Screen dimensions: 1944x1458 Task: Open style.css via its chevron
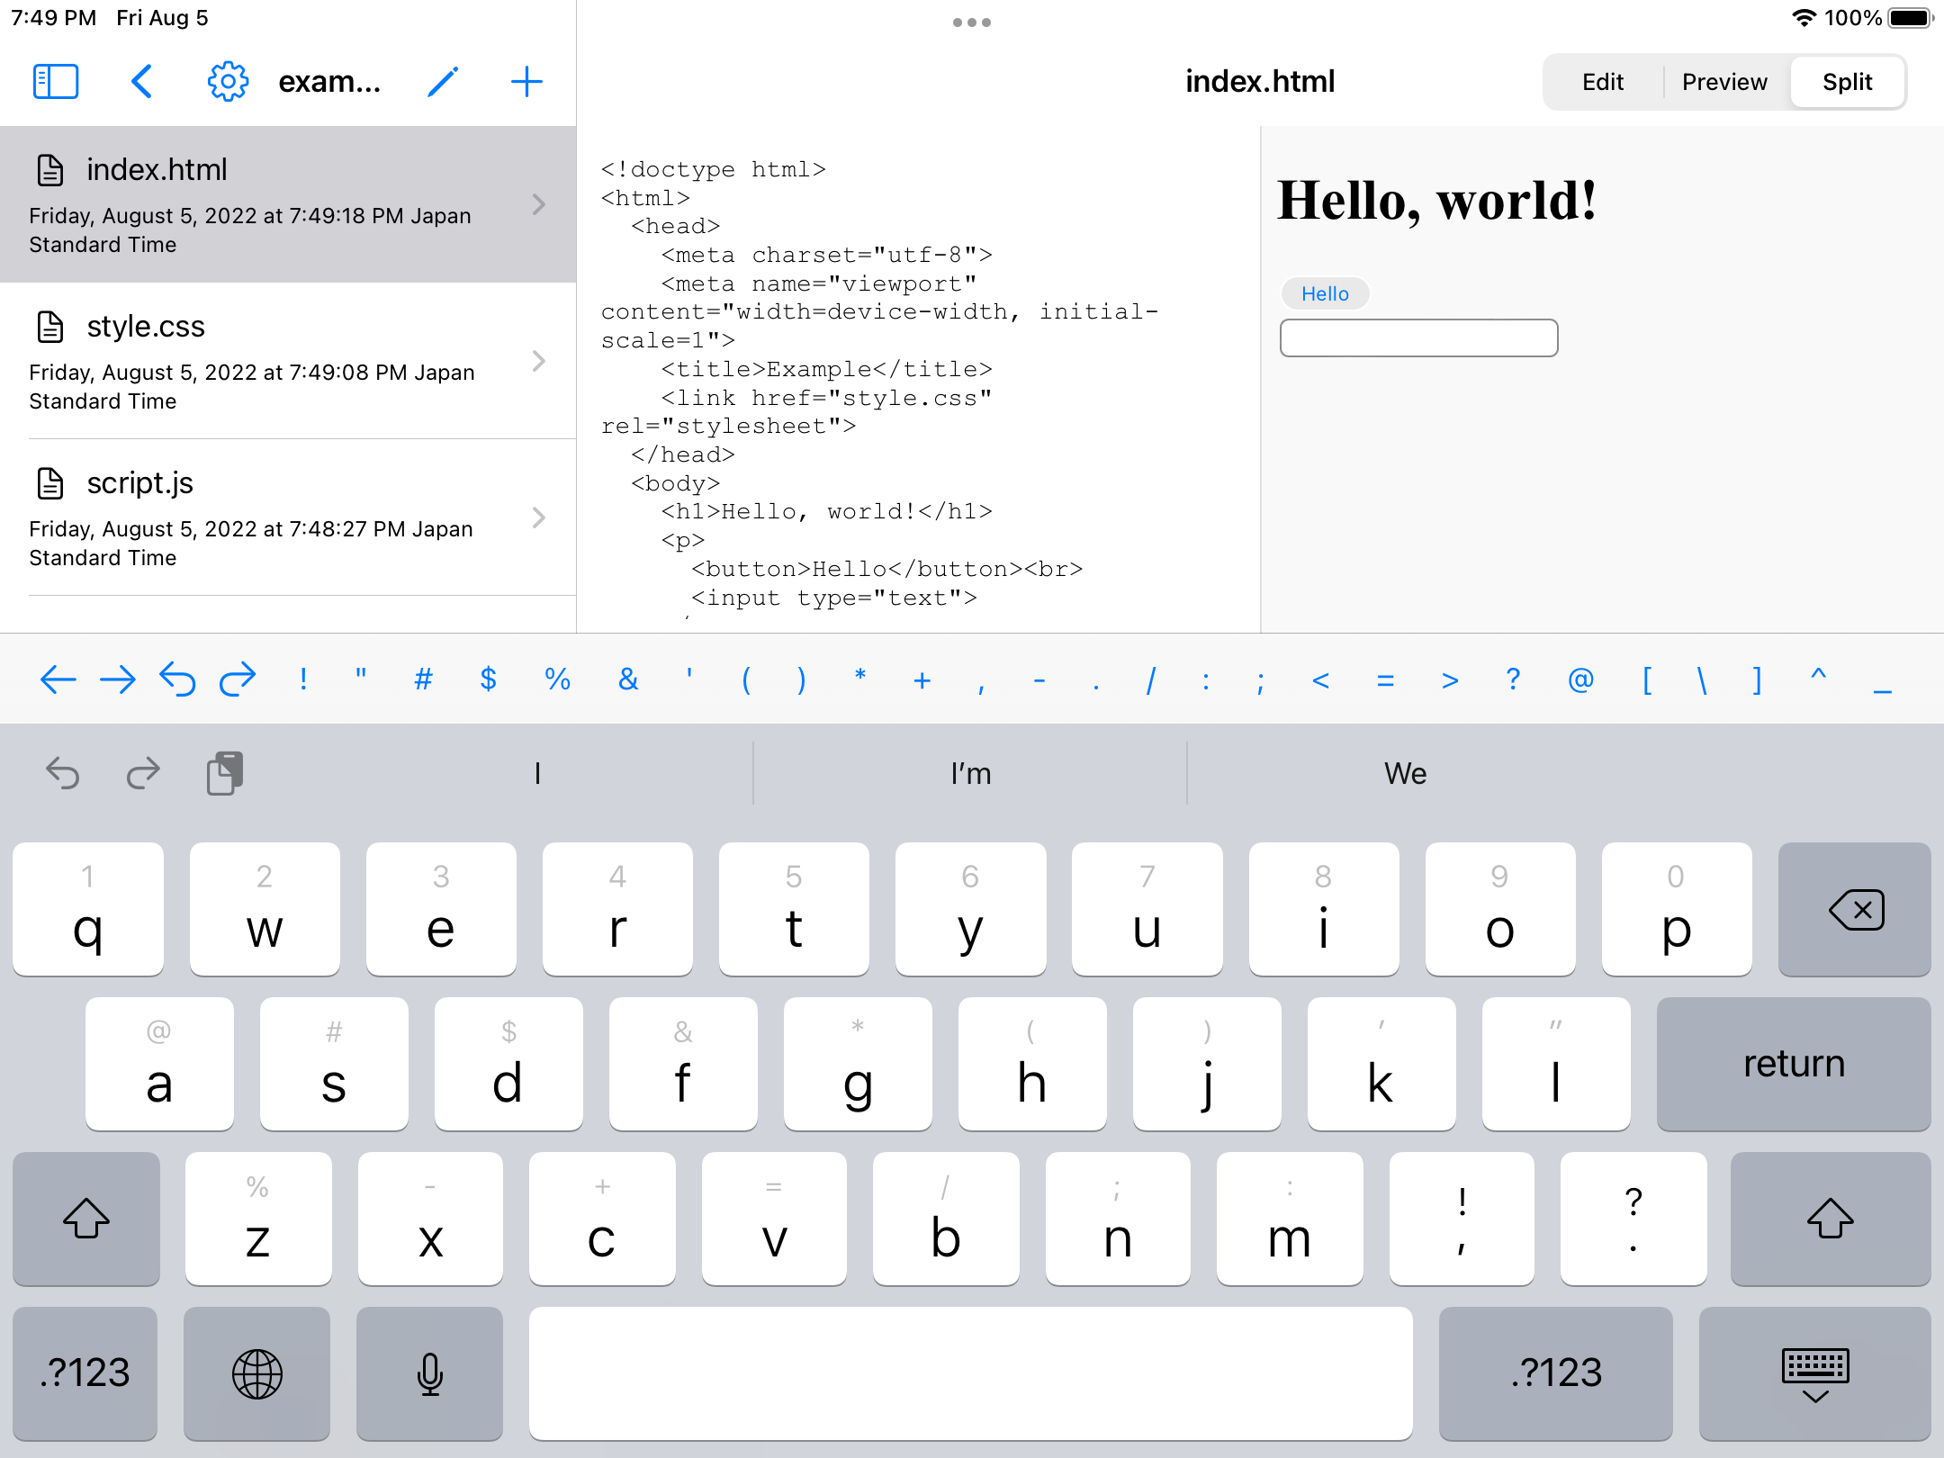[x=539, y=361]
